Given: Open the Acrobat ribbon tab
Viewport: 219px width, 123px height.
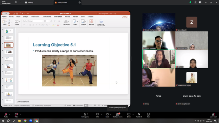Looking at the screenshot, I should 90,17.
